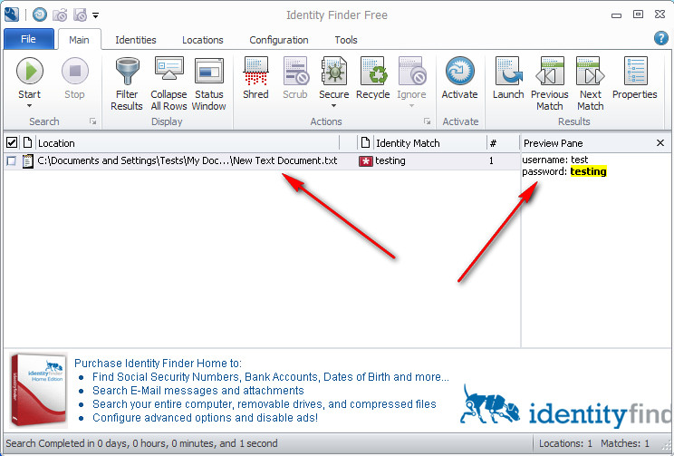Click Purchase Identity Finder Home link
This screenshot has width=674, height=456.
point(158,364)
